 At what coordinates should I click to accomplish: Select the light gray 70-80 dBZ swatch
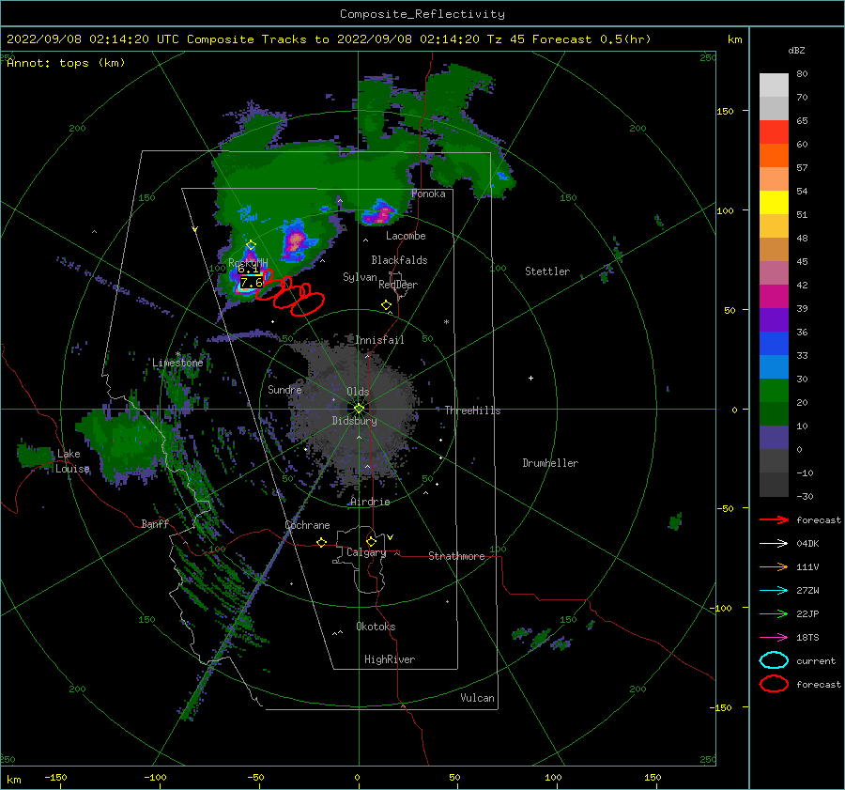774,85
